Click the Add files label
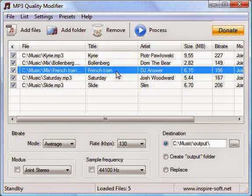The width and height of the screenshot is (252, 196). click(31, 30)
